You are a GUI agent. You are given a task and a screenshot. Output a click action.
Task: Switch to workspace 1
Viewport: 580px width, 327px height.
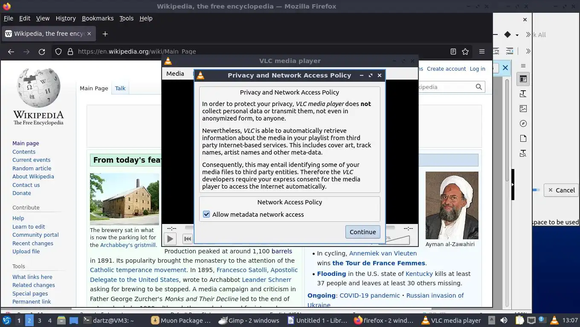point(19,320)
